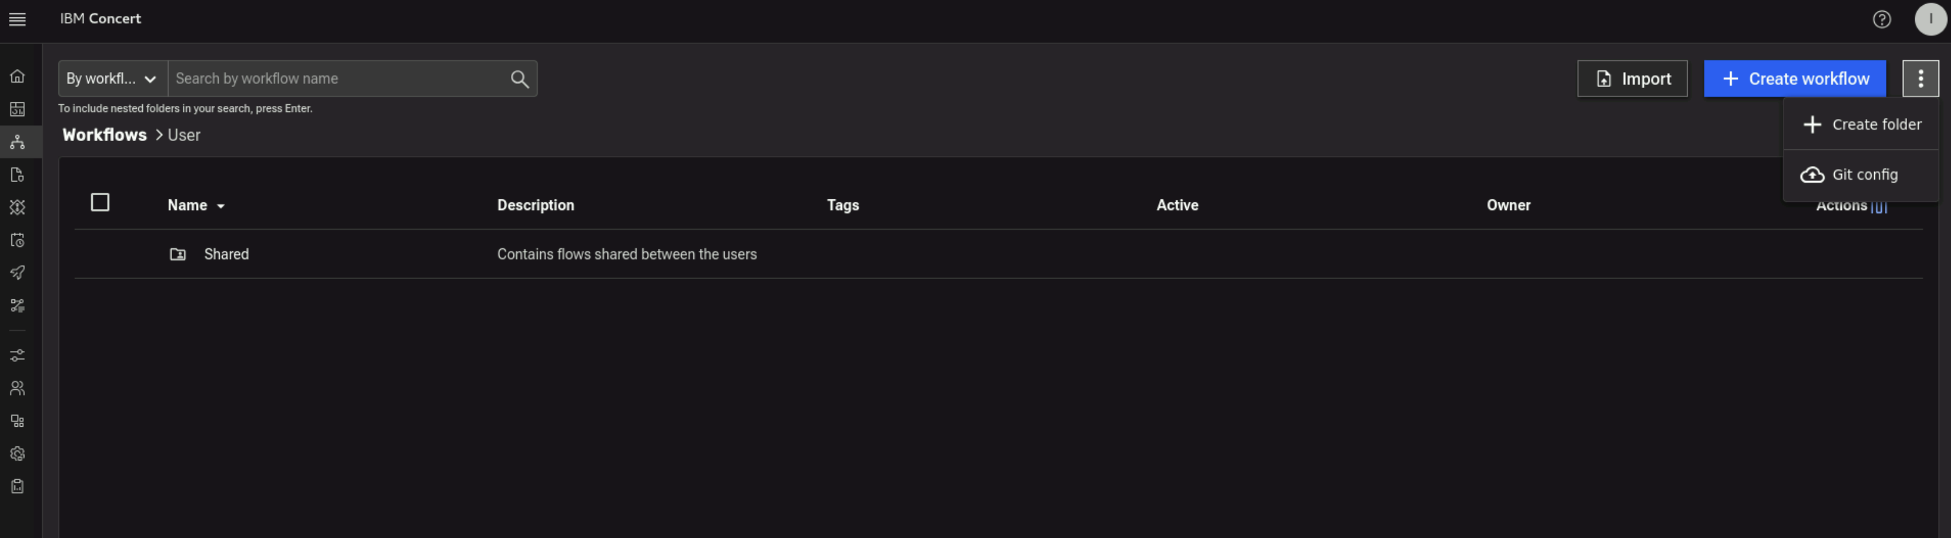1951x538 pixels.
Task: Open the settings gear in sidebar
Action: click(x=17, y=453)
